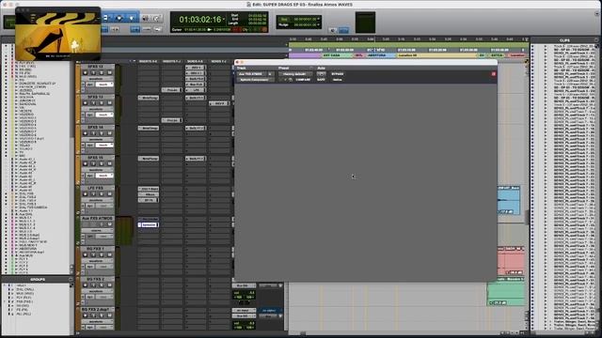Click the plugin automation enable button under Auto
This screenshot has width=602, height=338.
[x=321, y=74]
